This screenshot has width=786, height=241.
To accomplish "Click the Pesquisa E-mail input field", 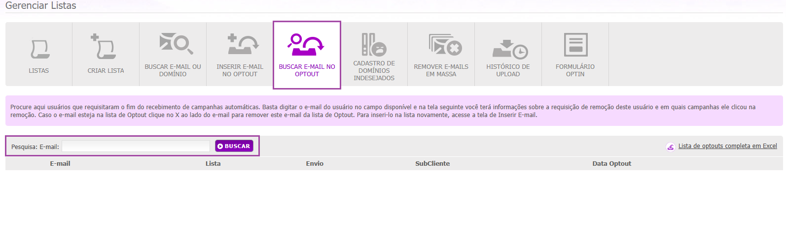I will (136, 146).
